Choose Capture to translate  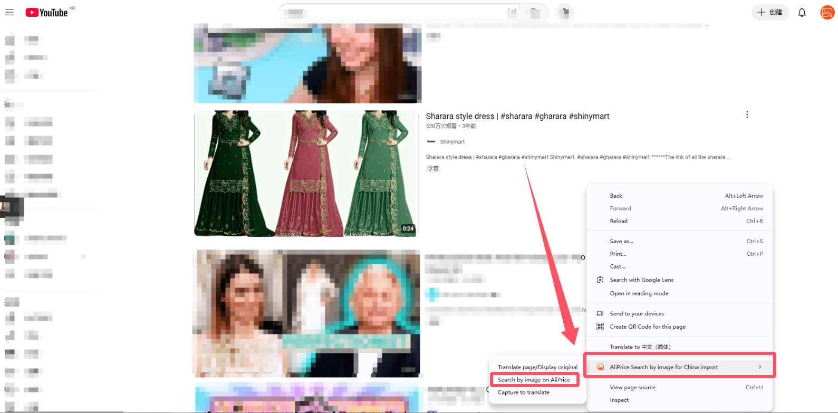pos(524,392)
